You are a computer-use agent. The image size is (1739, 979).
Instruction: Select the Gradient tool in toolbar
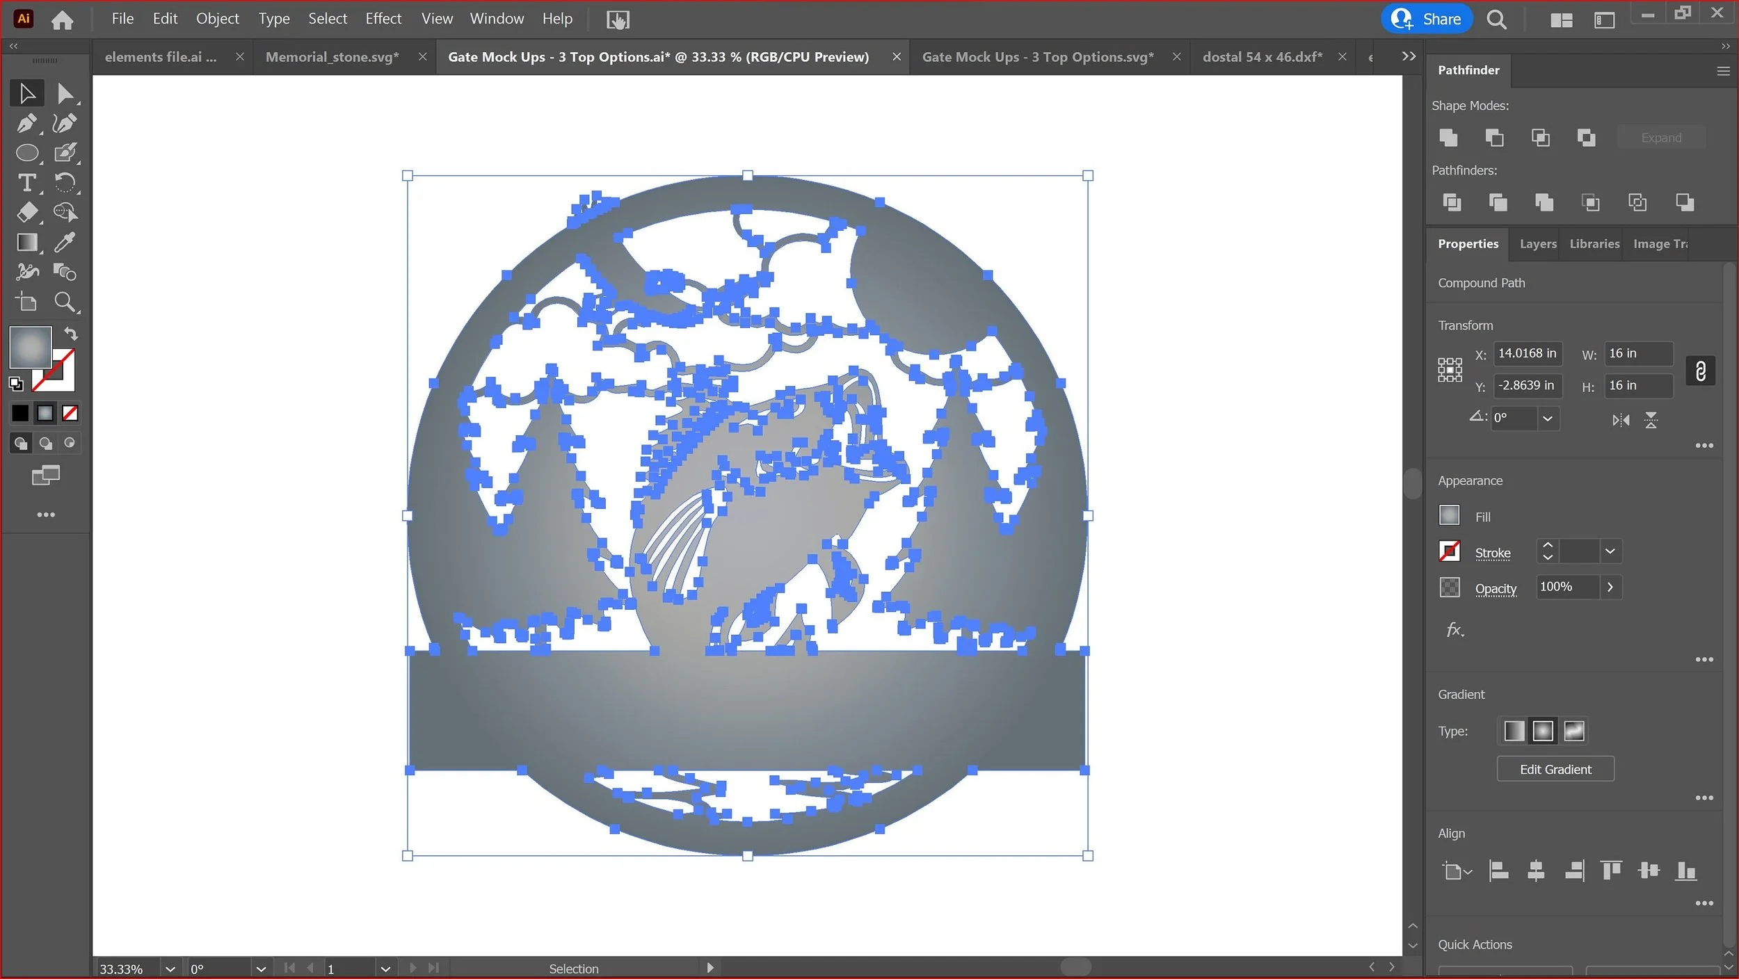(x=26, y=242)
